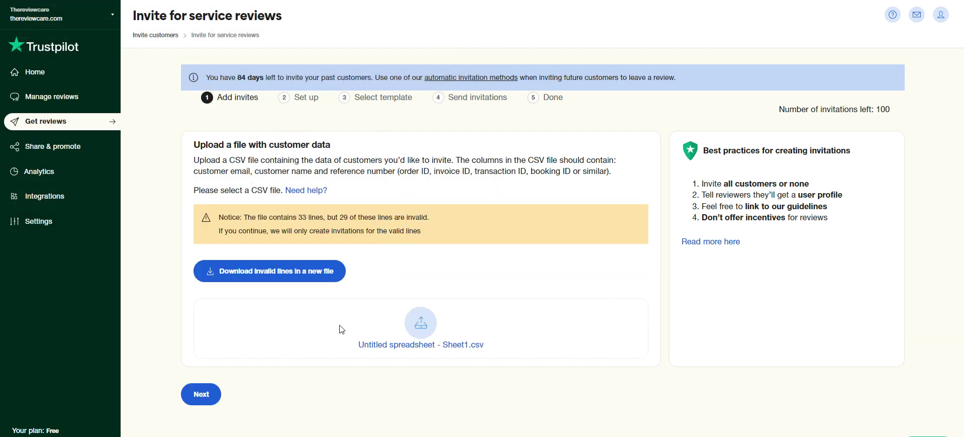
Task: Click the Share & promote share icon
Action: pyautogui.click(x=15, y=146)
